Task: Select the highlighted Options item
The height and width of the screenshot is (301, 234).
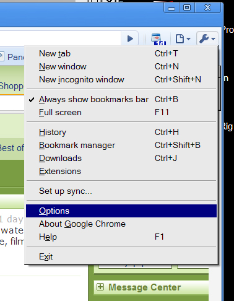Action: tap(121, 211)
